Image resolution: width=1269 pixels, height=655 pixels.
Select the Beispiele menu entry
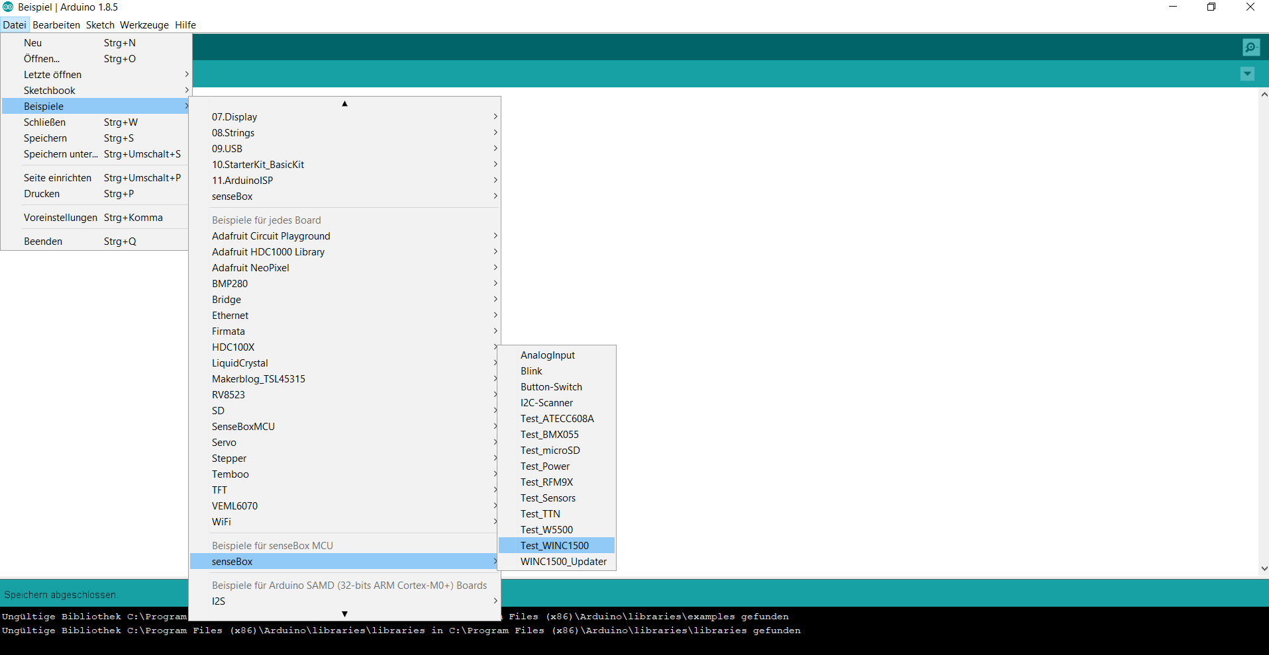coord(96,107)
